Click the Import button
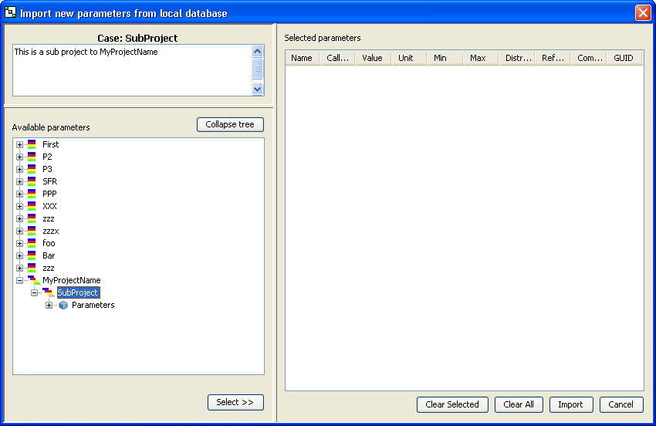Screen dimensions: 656x426 click(x=571, y=404)
